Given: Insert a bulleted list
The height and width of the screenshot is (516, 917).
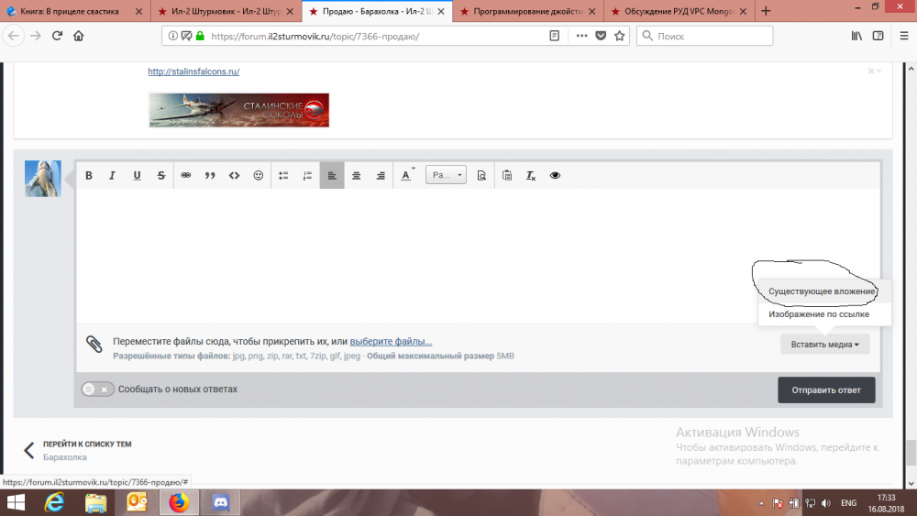Looking at the screenshot, I should pyautogui.click(x=283, y=175).
